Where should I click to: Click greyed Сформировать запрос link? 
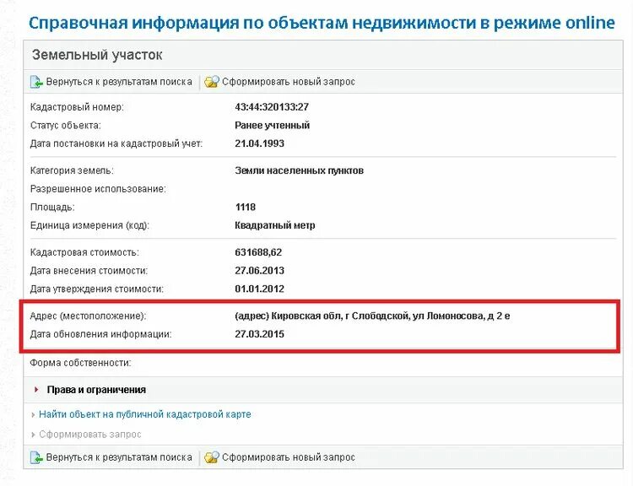click(90, 435)
